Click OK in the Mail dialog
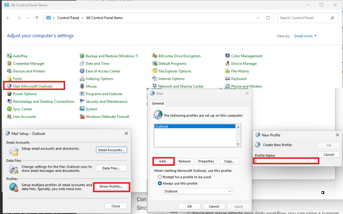 click(x=190, y=206)
